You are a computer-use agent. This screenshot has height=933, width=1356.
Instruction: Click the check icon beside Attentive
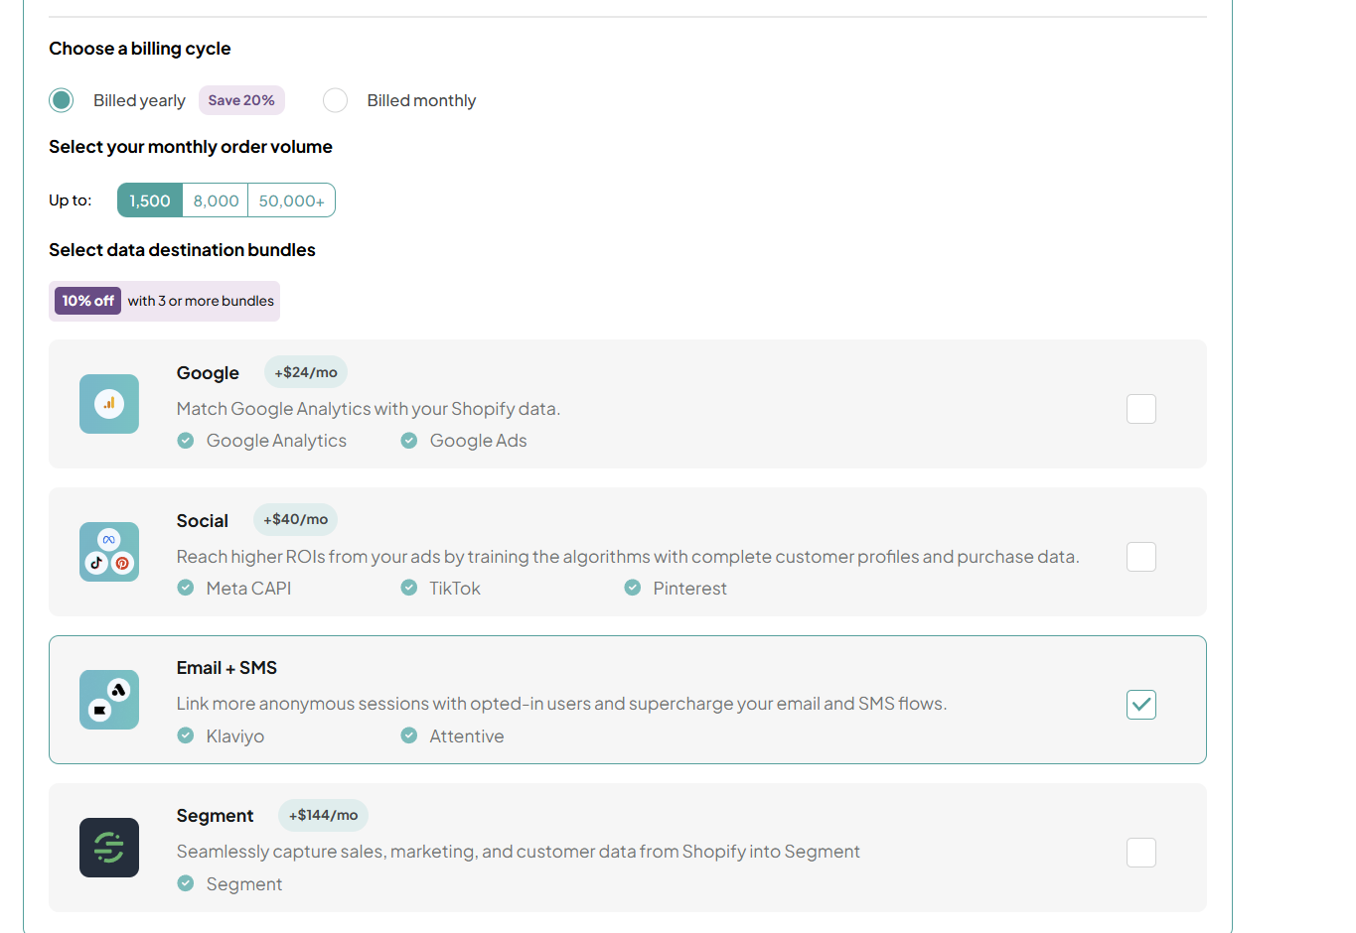coord(409,735)
